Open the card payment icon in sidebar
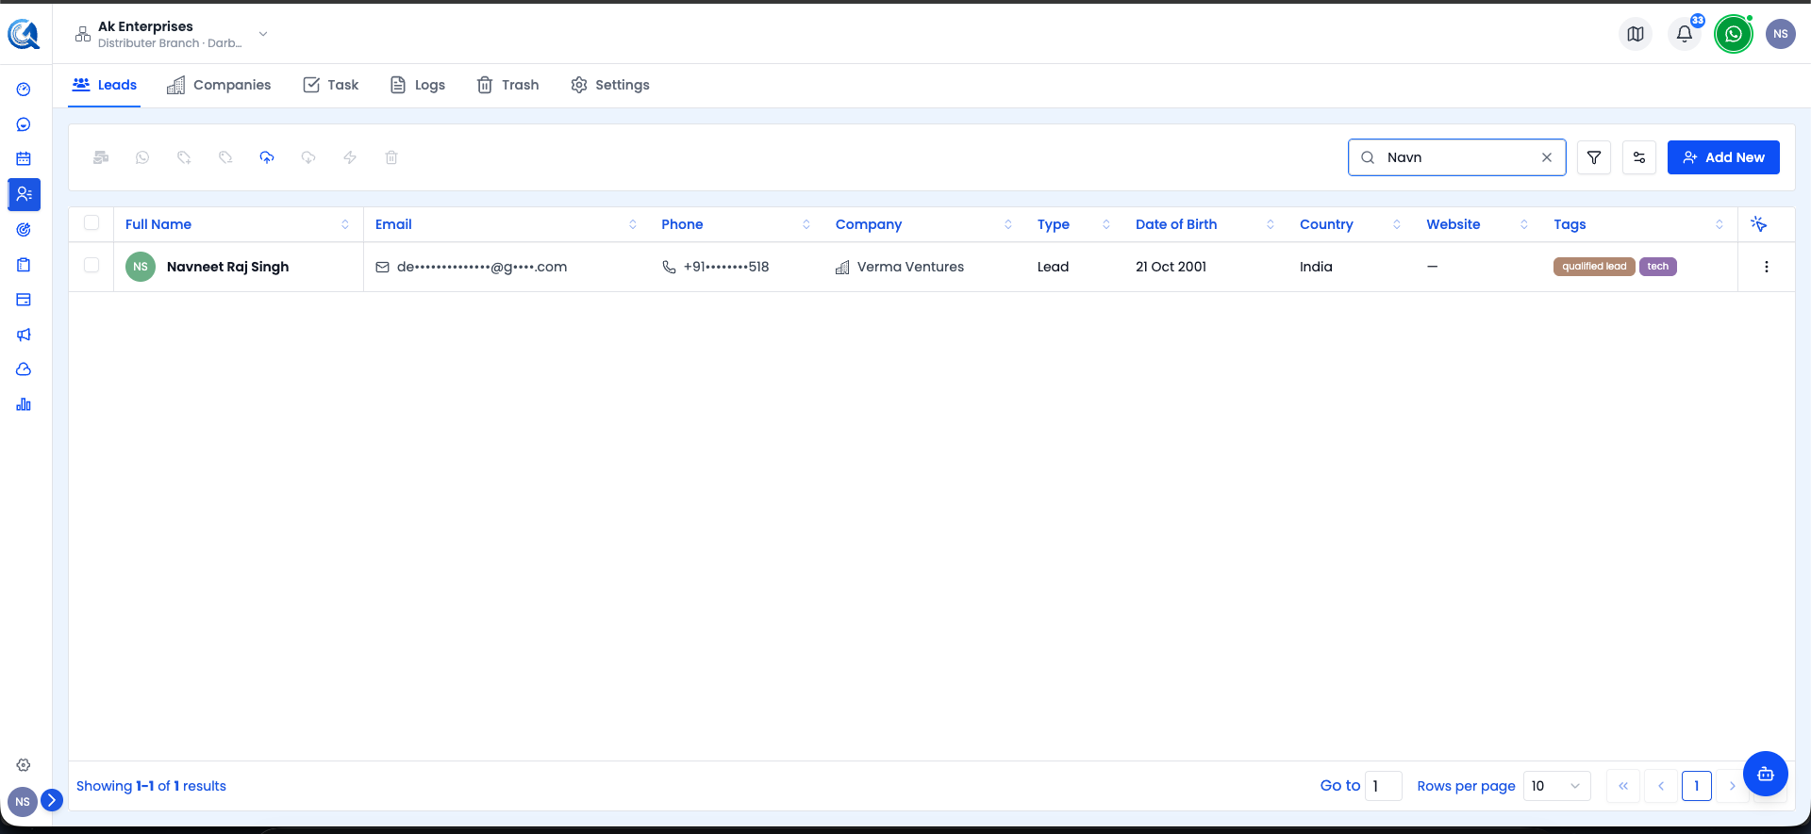This screenshot has height=834, width=1811. coord(24,300)
